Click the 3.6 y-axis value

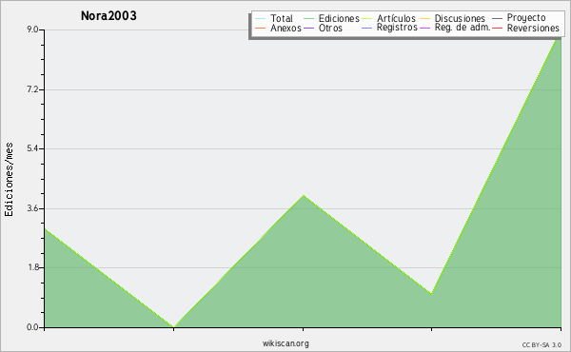coord(32,208)
